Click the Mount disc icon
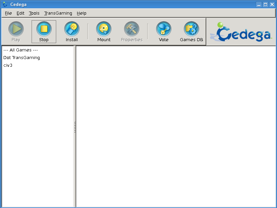Viewport: 277px width, 208px height. pyautogui.click(x=104, y=29)
